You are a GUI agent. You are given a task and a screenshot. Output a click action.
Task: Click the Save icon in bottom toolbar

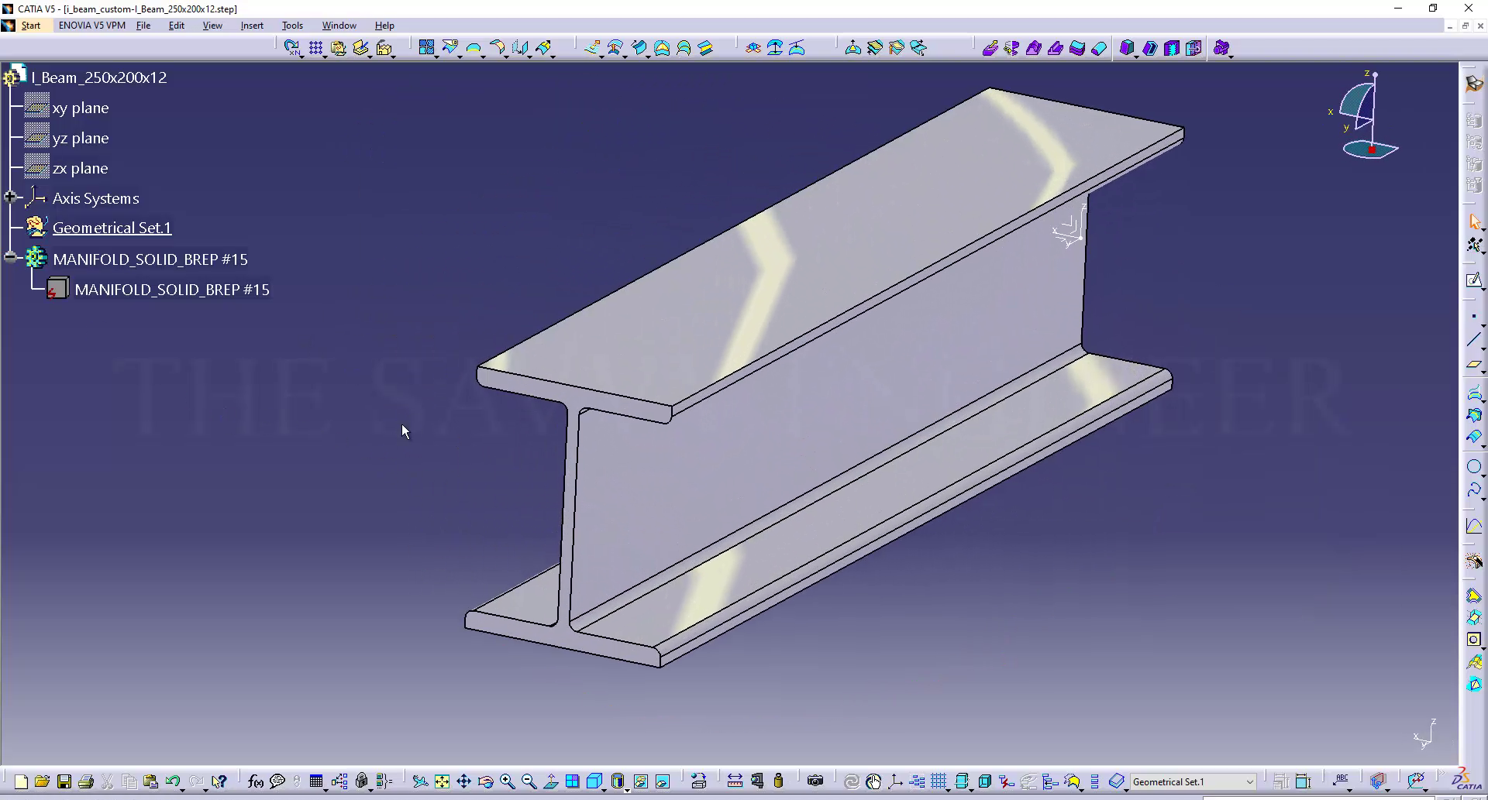(x=64, y=781)
